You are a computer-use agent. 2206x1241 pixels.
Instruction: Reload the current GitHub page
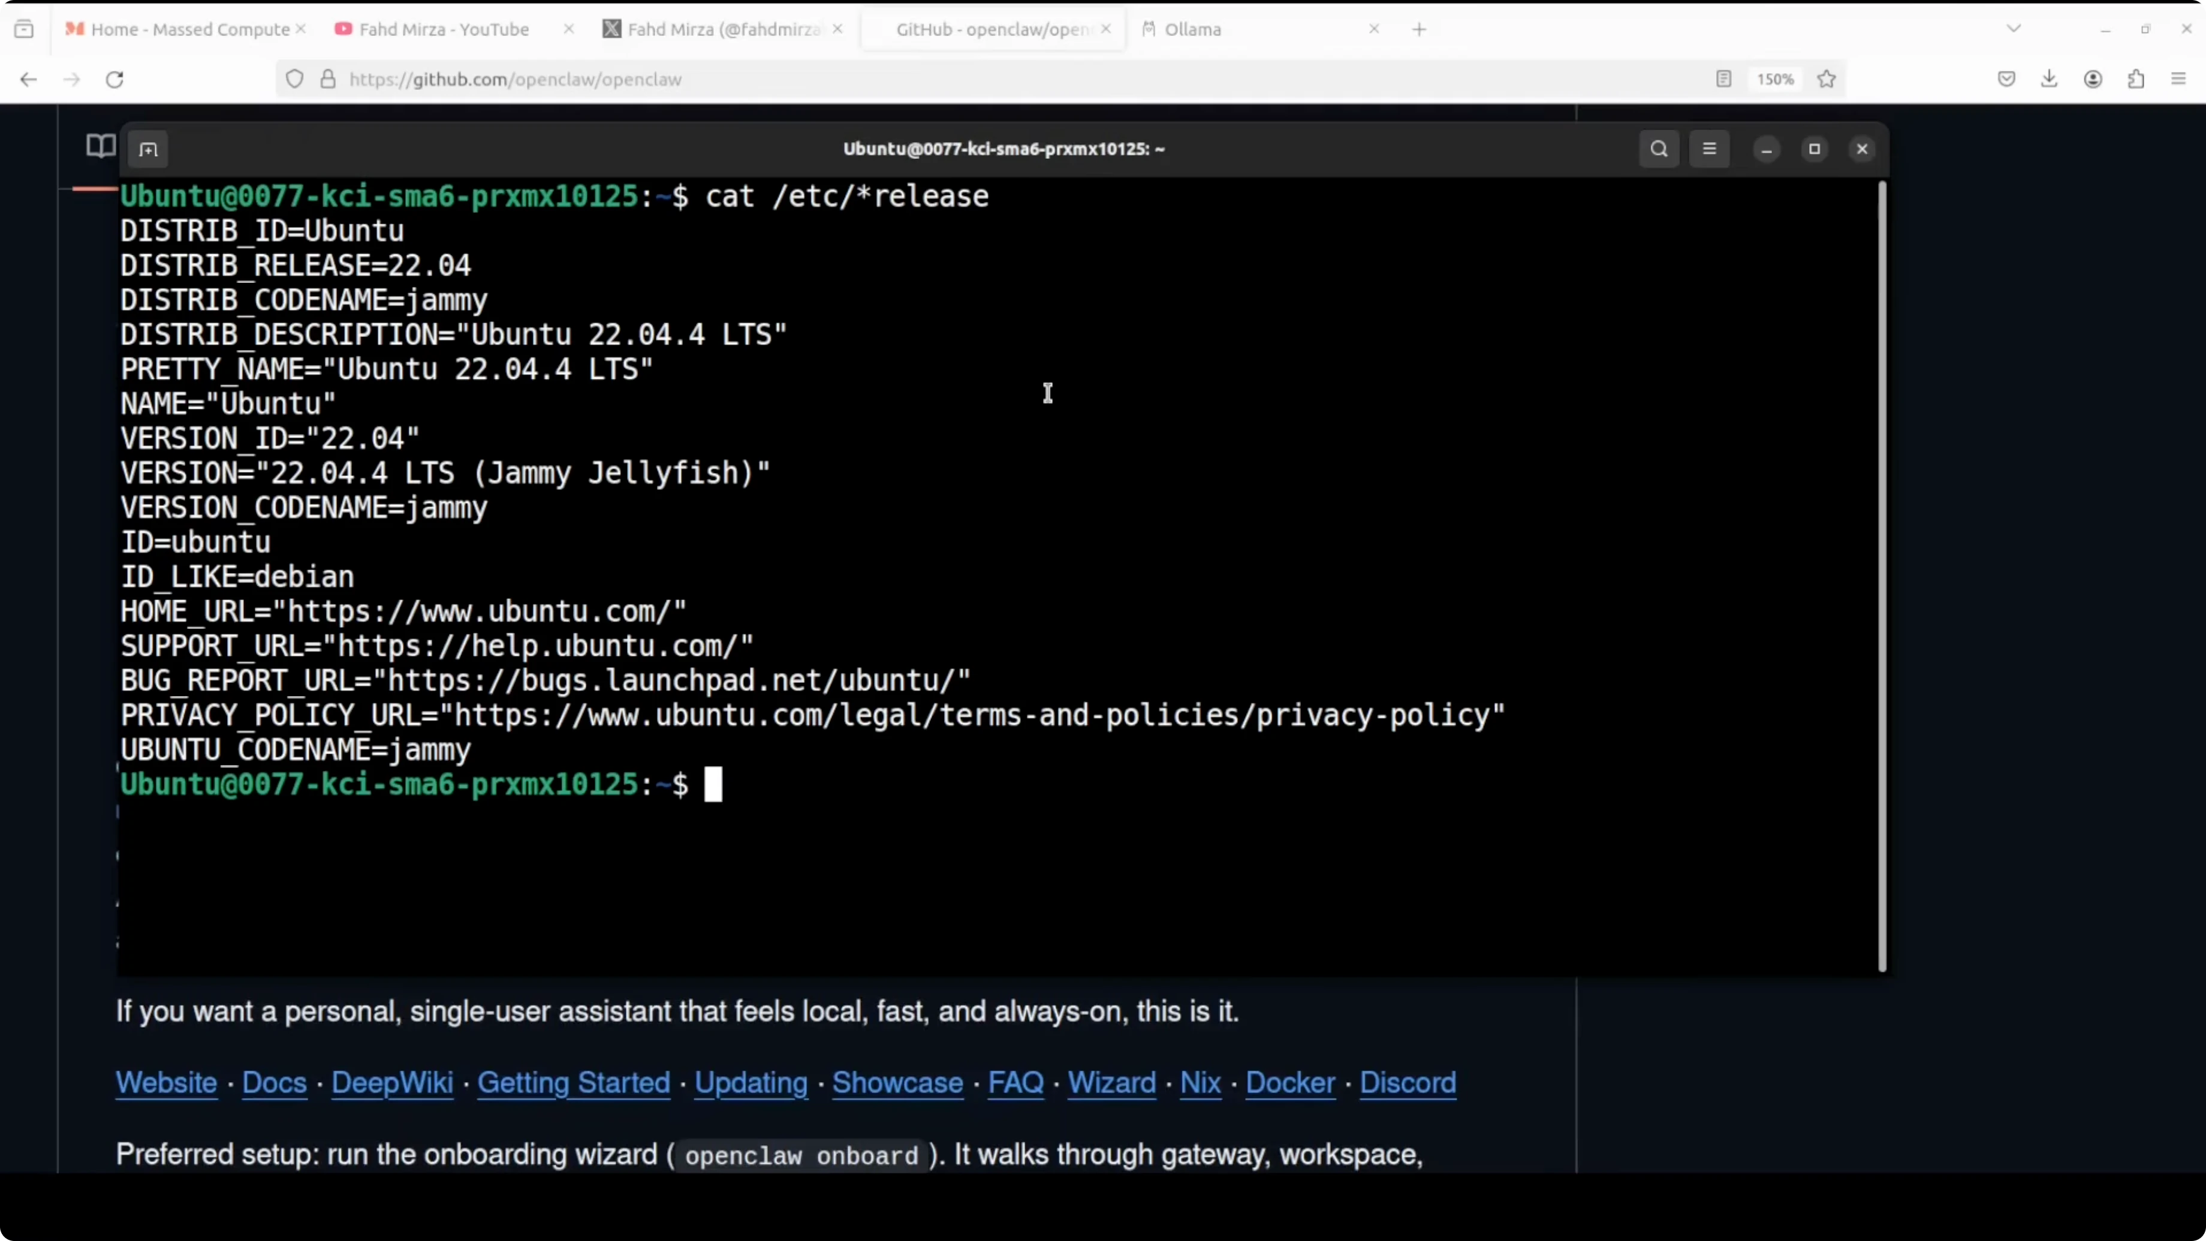tap(114, 79)
